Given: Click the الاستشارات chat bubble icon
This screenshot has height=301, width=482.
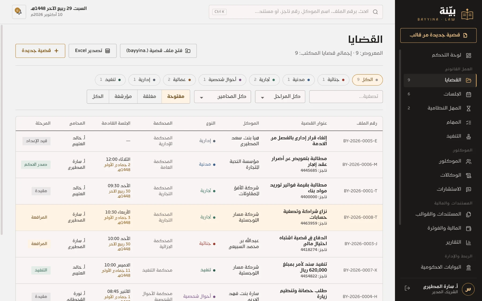Looking at the screenshot, I should point(468,189).
